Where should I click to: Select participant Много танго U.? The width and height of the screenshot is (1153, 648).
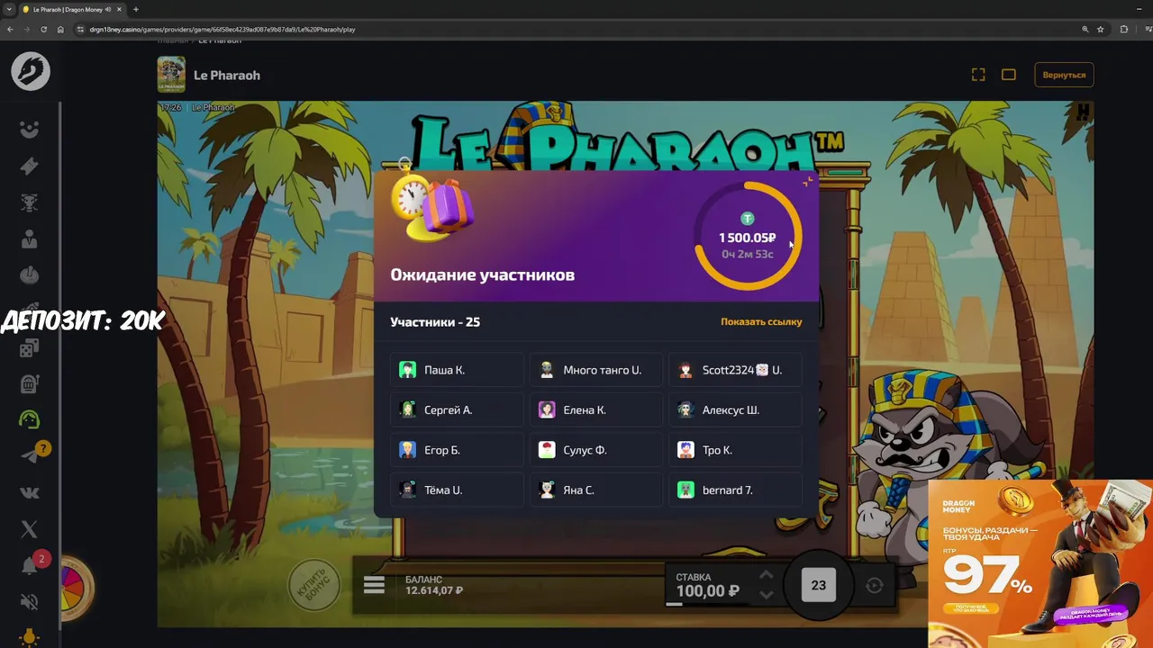tap(595, 370)
